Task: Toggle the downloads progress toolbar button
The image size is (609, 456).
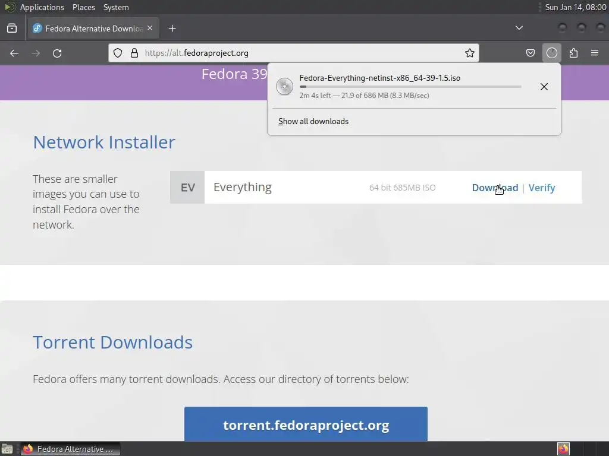Action: coord(551,53)
